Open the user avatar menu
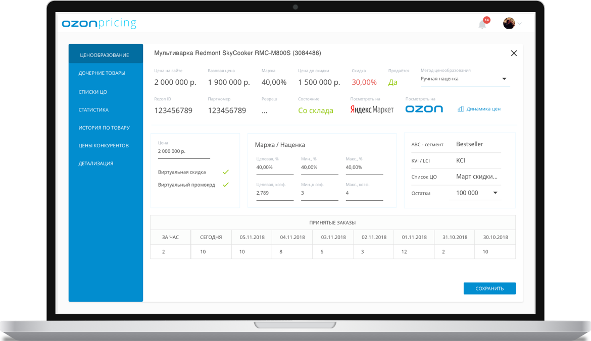Screen dimensions: 591x341 tap(509, 23)
